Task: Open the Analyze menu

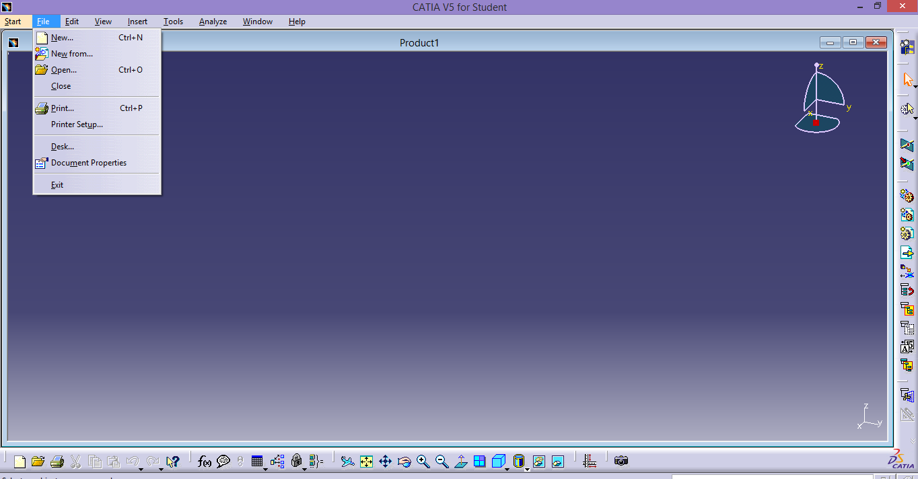Action: point(213,22)
